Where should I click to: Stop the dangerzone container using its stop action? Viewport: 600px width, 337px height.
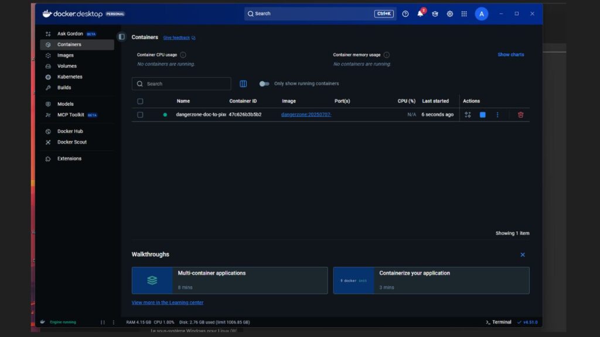click(483, 115)
